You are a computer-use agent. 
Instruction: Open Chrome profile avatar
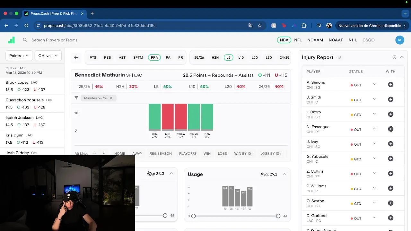[329, 26]
